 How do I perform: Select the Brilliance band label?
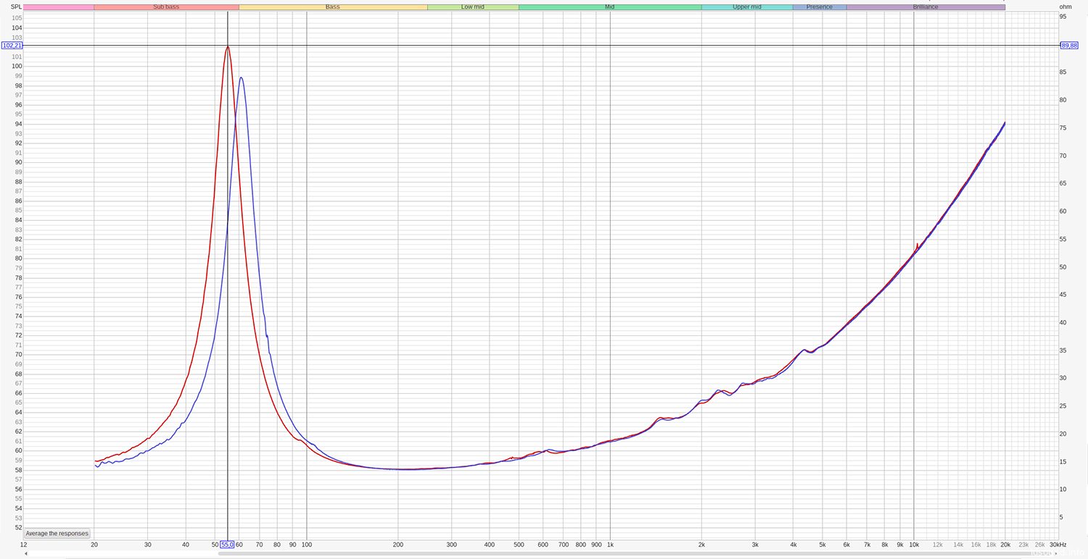(926, 7)
